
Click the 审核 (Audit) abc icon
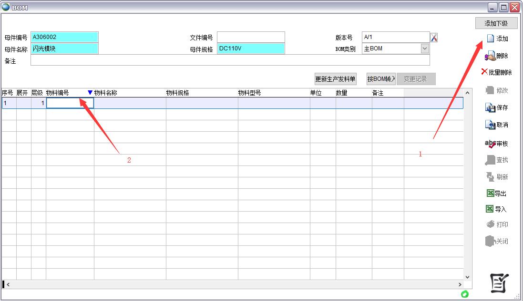pyautogui.click(x=490, y=144)
